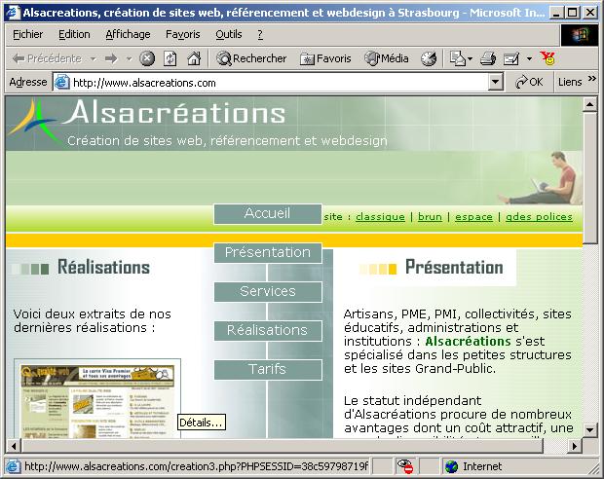Click the Présentation navigation button

[x=268, y=253]
